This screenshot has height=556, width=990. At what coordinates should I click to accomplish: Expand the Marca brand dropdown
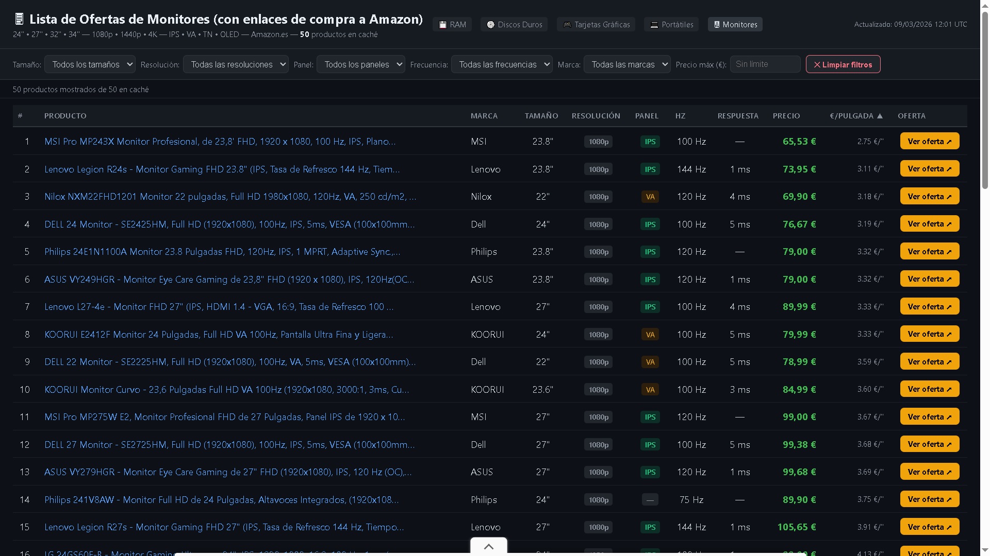[x=626, y=64]
